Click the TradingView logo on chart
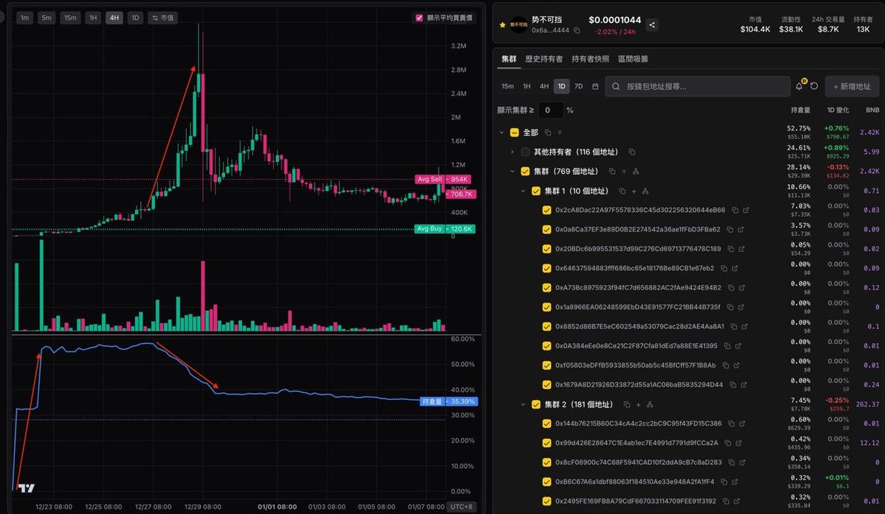The image size is (885, 514). (27, 489)
